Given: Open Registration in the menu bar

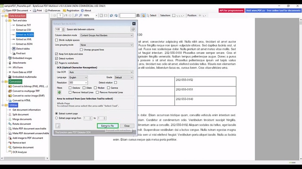Looking at the screenshot, I should (71, 11).
